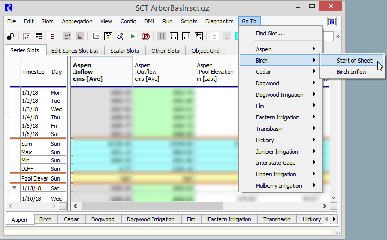The image size is (387, 240).
Task: Toggle the I flag button in toolbar
Action: click(227, 37)
